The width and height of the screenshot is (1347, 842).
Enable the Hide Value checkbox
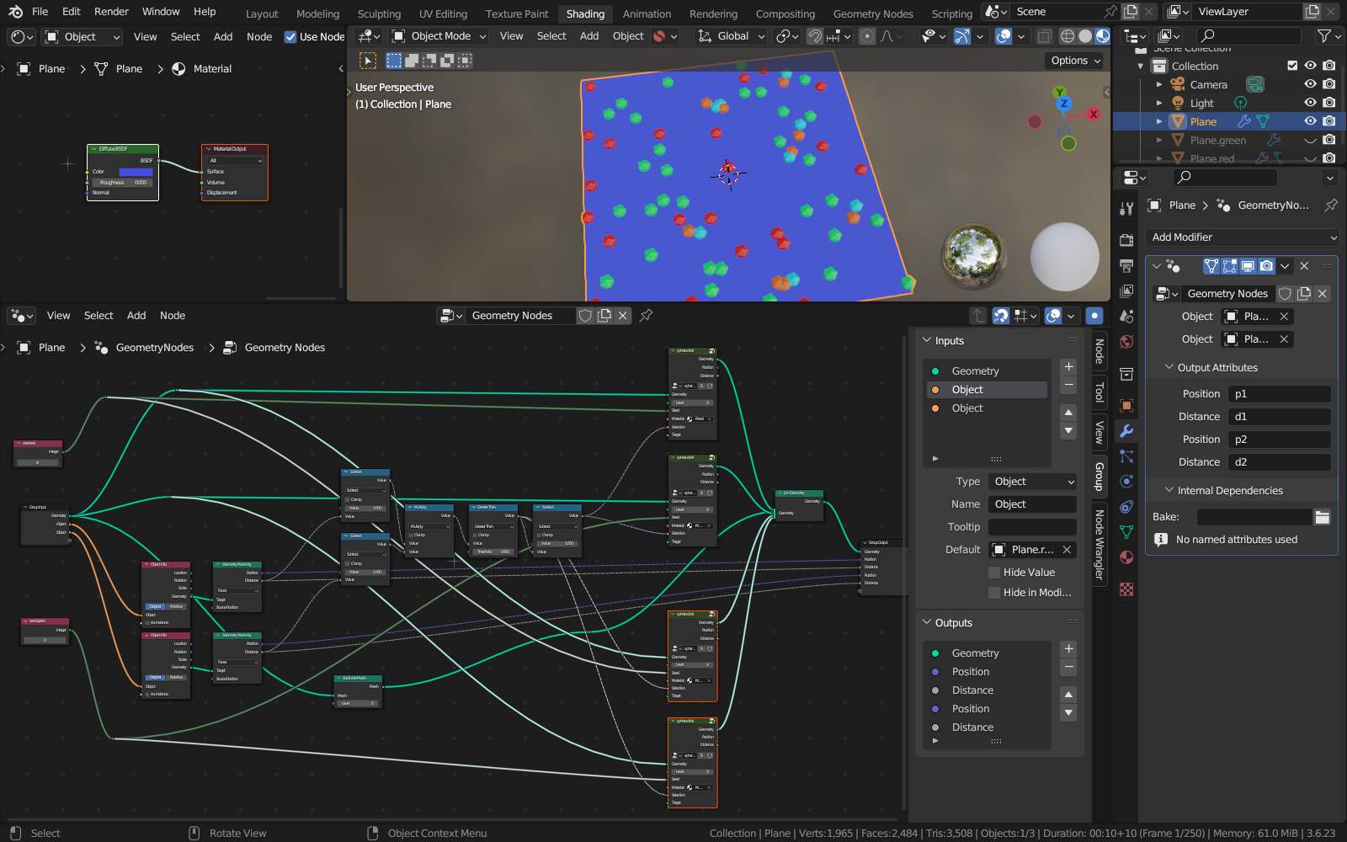pyautogui.click(x=994, y=573)
